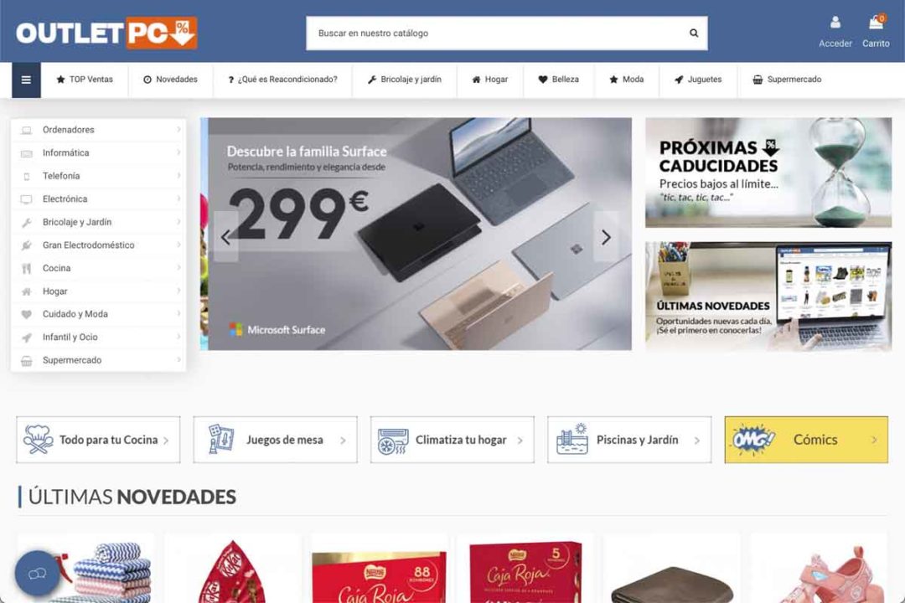The height and width of the screenshot is (603, 905).
Task: Select the Juguetes menu item
Action: click(x=698, y=80)
